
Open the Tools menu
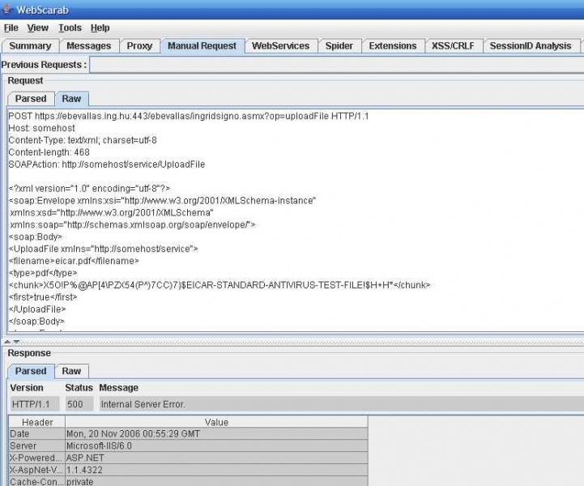point(70,28)
